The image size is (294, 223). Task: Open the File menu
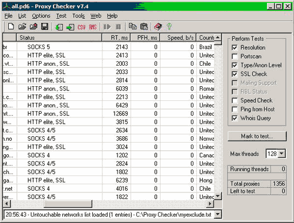point(8,16)
